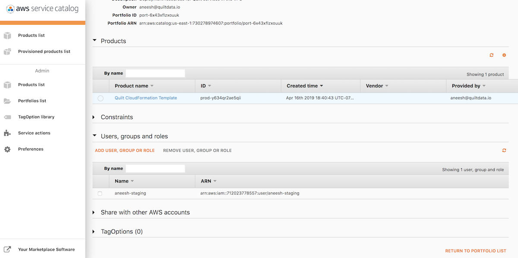The width and height of the screenshot is (518, 258).
Task: Click product ID prod-y634qr2ae5qii
Action: [221, 98]
